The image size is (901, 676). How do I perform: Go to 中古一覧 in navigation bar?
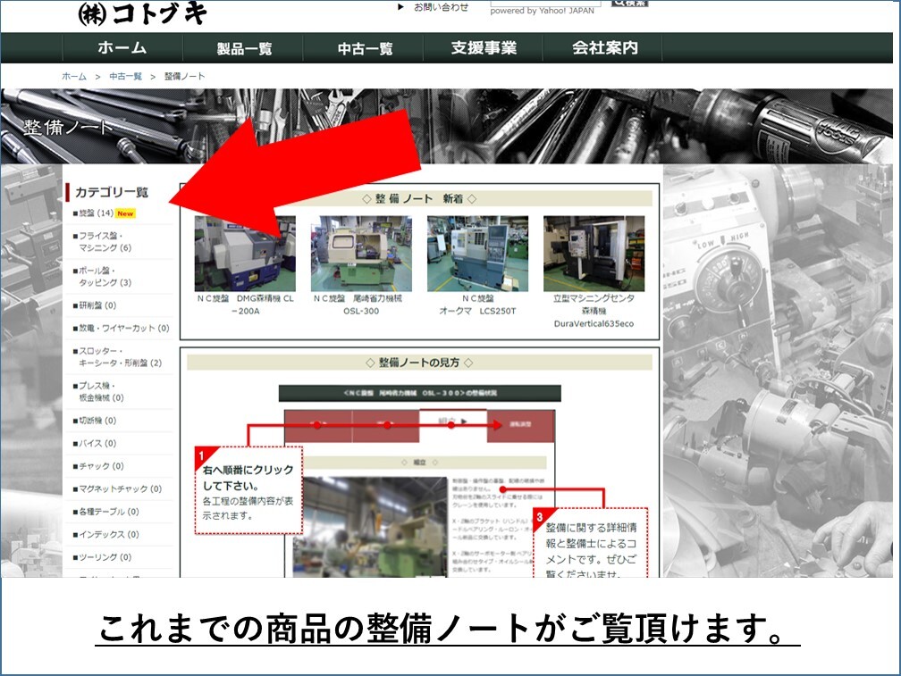(x=365, y=48)
